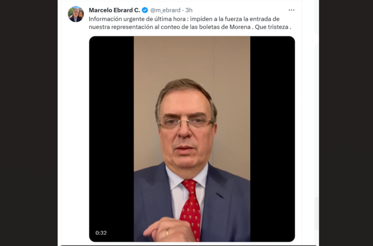The width and height of the screenshot is (373, 246).
Task: Click the 'Que tristeza' phrase in the tweet
Action: [x=271, y=27]
